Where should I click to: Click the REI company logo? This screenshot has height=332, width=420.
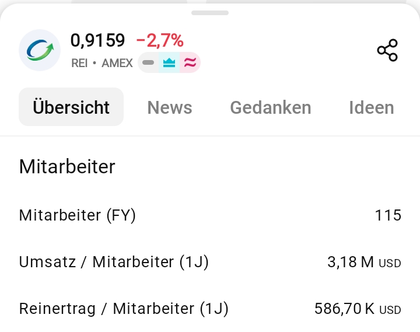(40, 50)
